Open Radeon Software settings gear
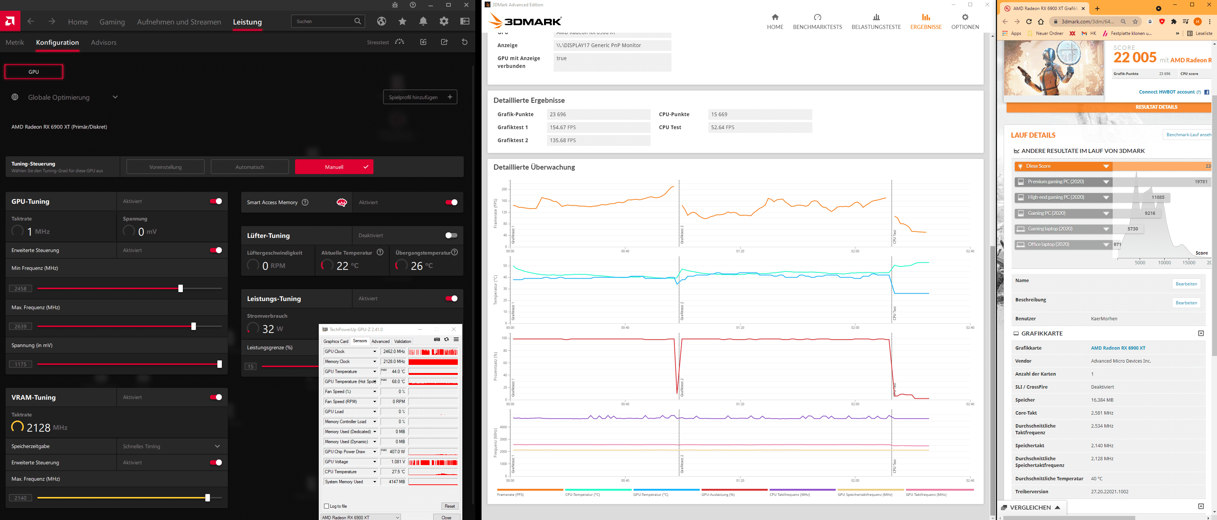This screenshot has width=1217, height=520. pyautogui.click(x=444, y=21)
